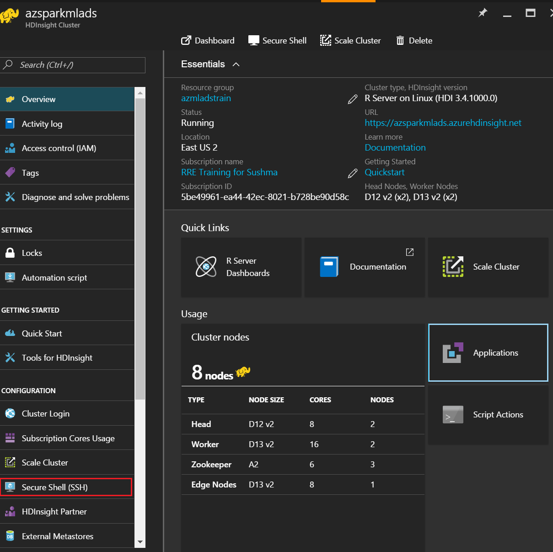The image size is (553, 552).
Task: Open the Quick Start menu item
Action: pos(67,333)
